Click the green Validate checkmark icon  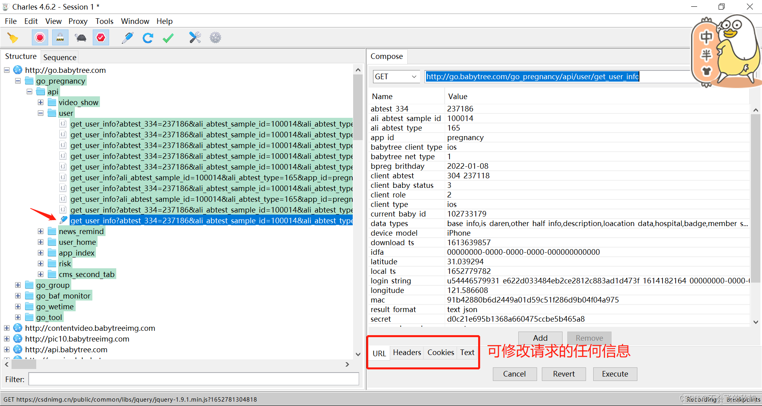tap(168, 38)
